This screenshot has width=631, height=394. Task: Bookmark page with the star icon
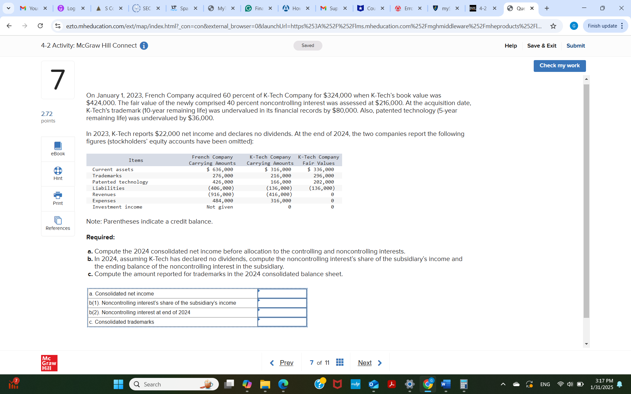point(553,26)
